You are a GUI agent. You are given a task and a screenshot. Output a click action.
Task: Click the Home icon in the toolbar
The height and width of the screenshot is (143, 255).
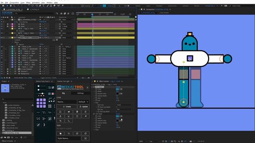pos(3,6)
